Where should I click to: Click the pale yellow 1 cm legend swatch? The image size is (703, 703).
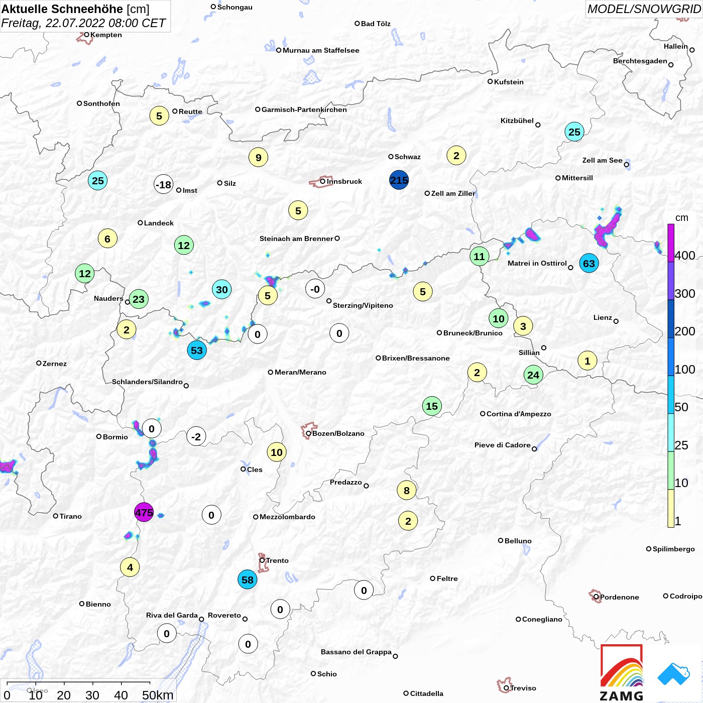(x=671, y=508)
